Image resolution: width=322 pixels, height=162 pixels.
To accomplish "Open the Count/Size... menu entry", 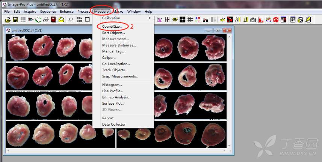I will coord(112,27).
